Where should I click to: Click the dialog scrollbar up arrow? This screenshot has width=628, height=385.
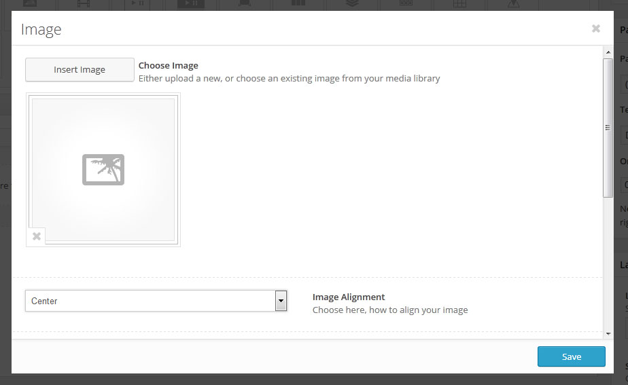pos(608,52)
